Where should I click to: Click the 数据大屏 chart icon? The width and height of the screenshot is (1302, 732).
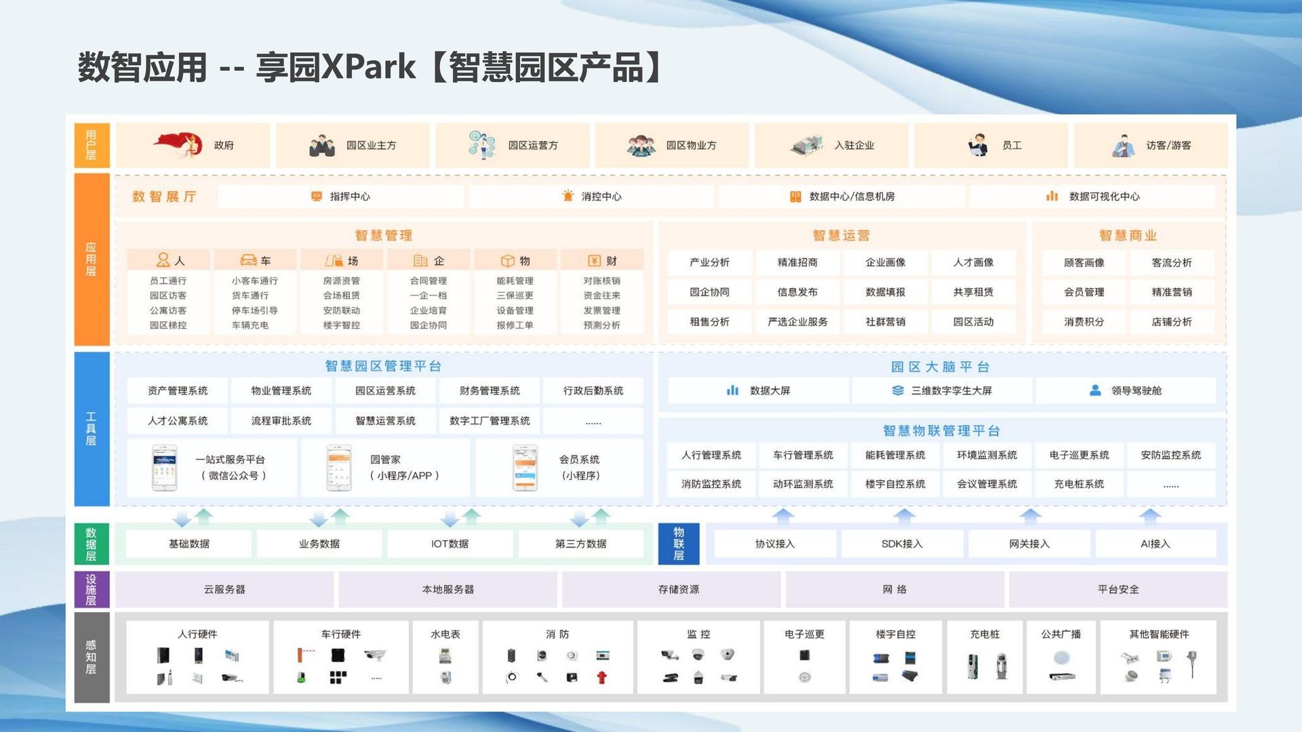pyautogui.click(x=732, y=390)
